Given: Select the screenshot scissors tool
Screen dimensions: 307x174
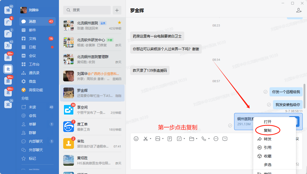Looking at the screenshot, I should coord(145,139).
